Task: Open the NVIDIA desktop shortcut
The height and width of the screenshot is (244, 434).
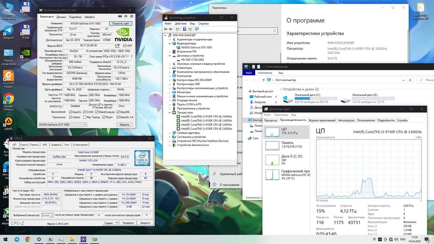Action: 26,55
